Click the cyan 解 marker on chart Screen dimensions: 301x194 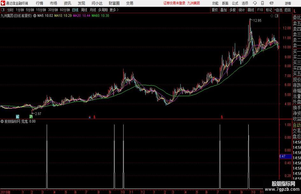click(18, 117)
